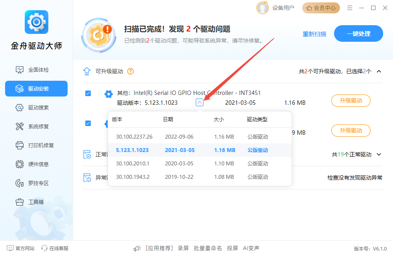Select driver version 30.100.2237.26 from list
The image size is (393, 256).
[134, 137]
